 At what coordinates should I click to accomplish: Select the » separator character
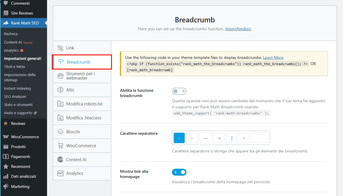pyautogui.click(x=219, y=138)
